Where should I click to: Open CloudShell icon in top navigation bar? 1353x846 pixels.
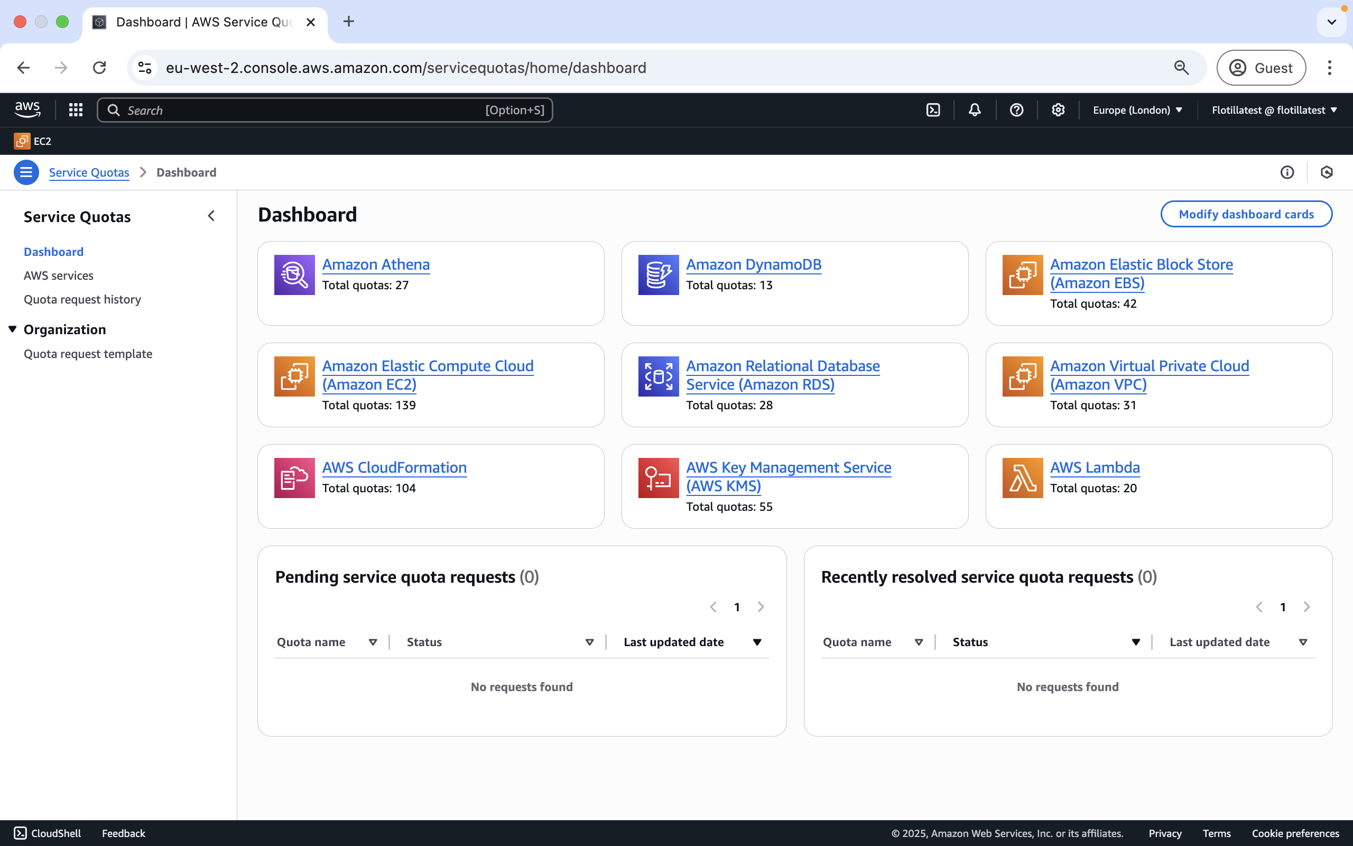point(933,110)
